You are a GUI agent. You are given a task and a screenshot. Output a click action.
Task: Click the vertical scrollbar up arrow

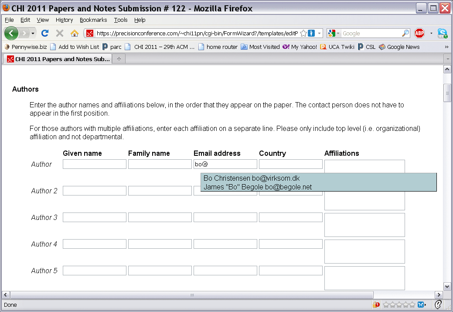pyautogui.click(x=447, y=69)
